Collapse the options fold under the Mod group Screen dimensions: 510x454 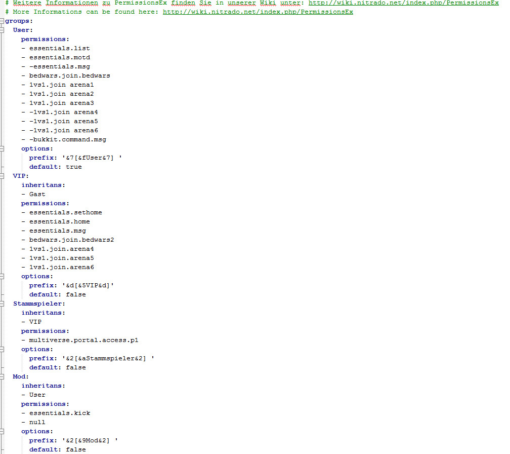pyautogui.click(x=2, y=432)
